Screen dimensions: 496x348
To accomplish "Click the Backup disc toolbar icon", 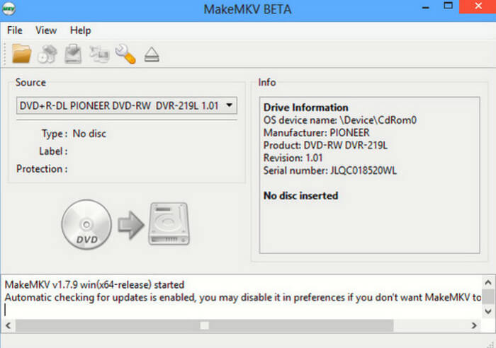I will click(x=73, y=54).
